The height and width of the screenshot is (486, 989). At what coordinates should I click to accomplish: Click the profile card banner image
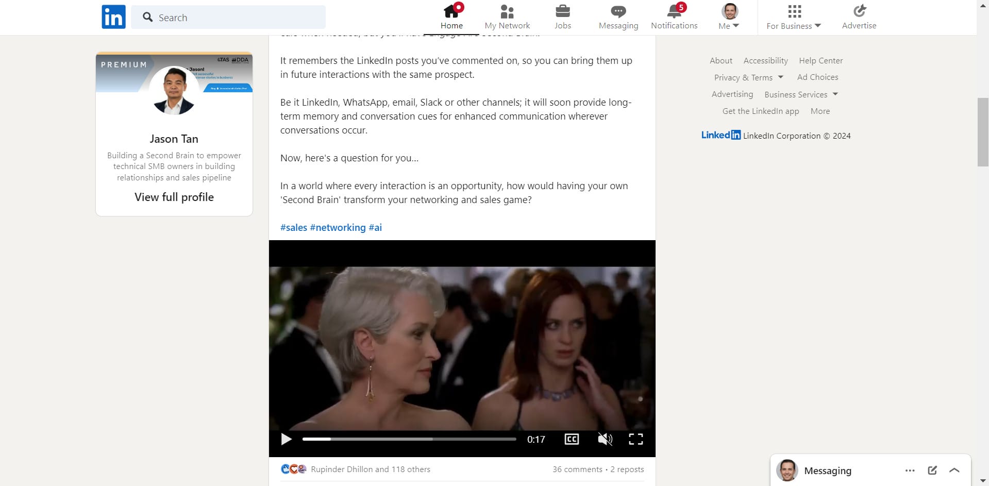[x=174, y=73]
